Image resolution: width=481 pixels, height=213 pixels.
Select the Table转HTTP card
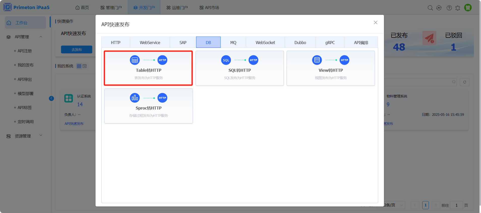[x=148, y=68]
